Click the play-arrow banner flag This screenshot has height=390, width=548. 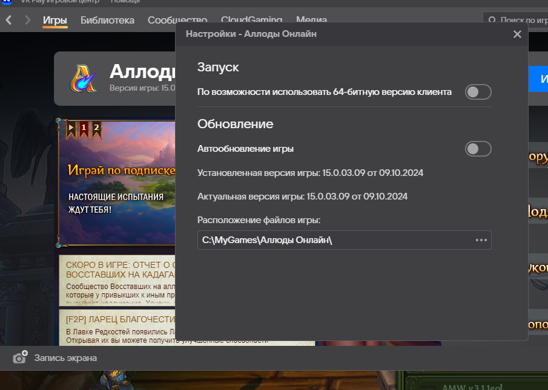point(71,130)
